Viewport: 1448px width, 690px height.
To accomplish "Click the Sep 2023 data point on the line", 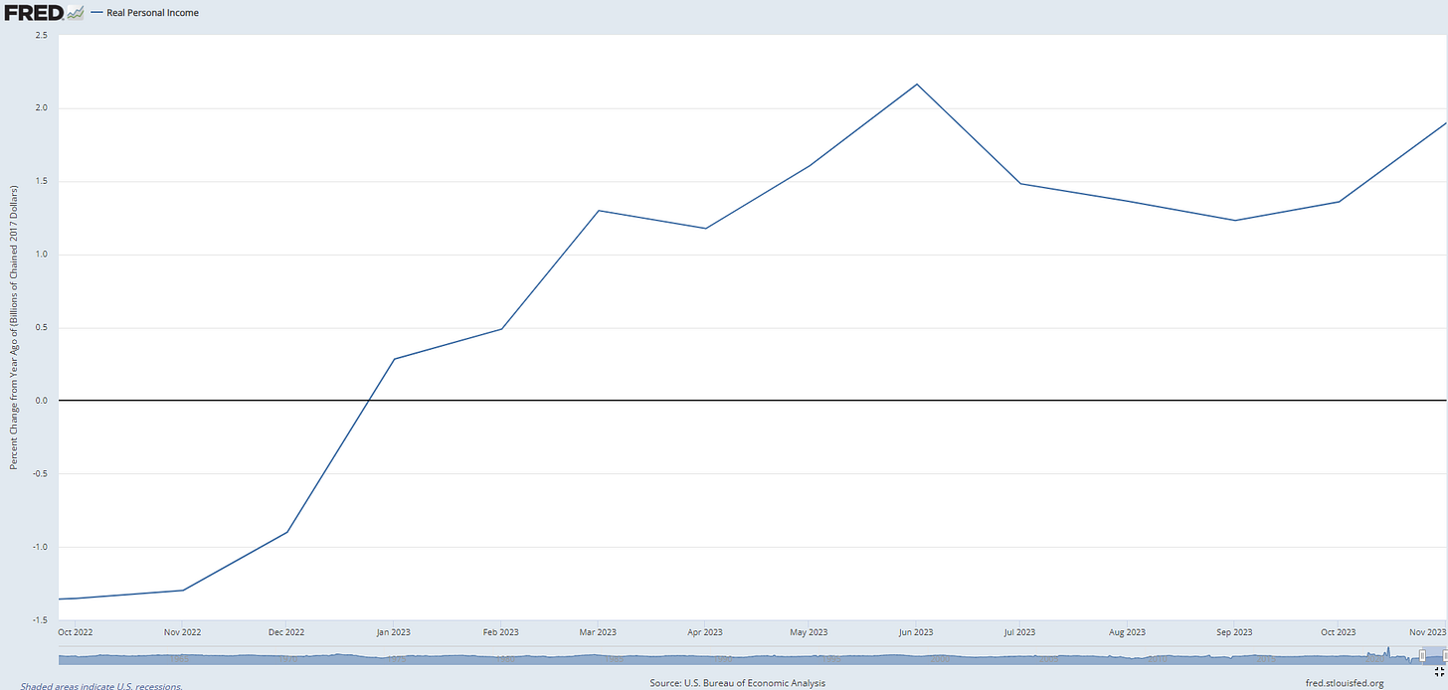I will pos(1233,221).
